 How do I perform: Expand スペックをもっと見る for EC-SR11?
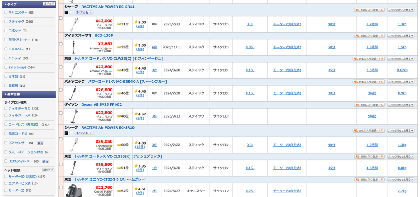(400, 10)
